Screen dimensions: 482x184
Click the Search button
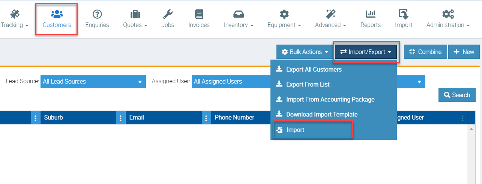[x=456, y=95]
